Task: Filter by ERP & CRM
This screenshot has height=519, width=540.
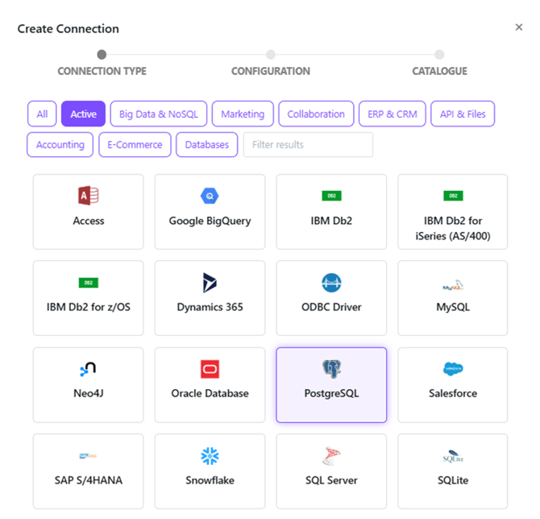Action: [393, 114]
